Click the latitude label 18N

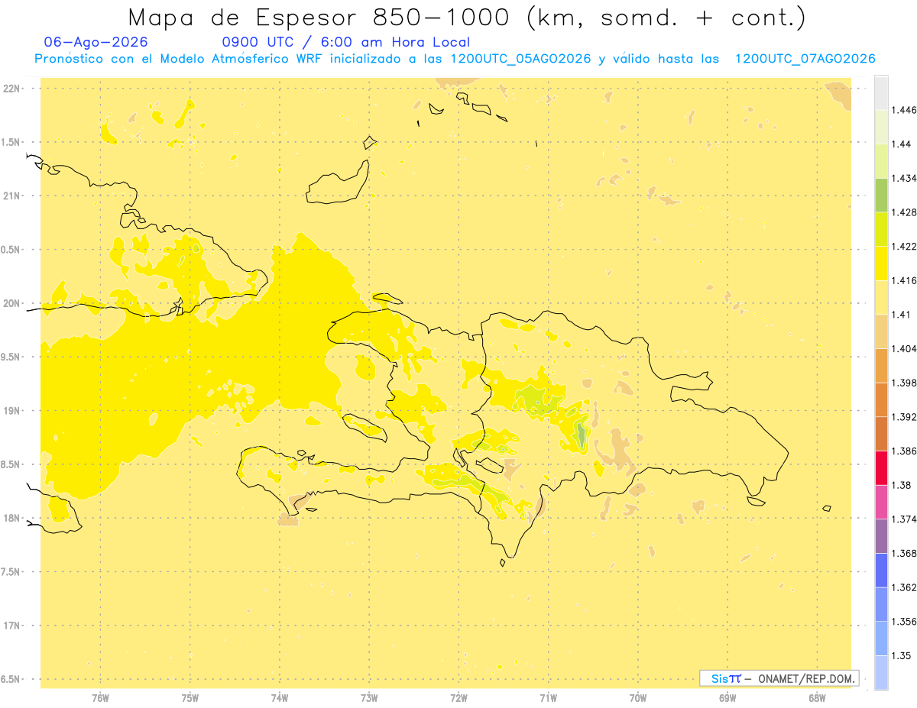click(11, 518)
